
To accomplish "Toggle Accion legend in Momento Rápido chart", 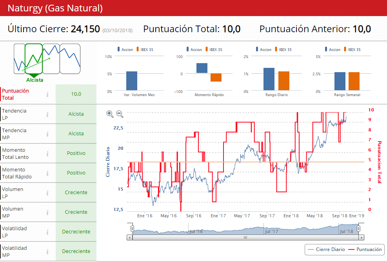I will pos(194,49).
